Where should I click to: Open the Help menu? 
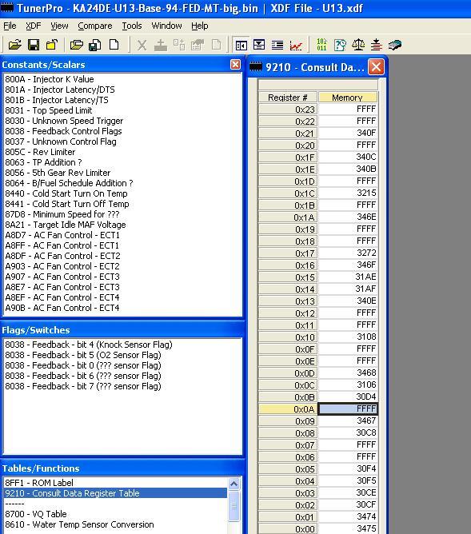pyautogui.click(x=200, y=26)
